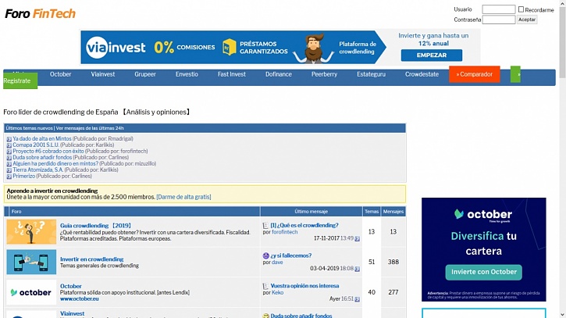Open topic Comapa 2001 S.L.U.
The width and height of the screenshot is (566, 318).
point(36,145)
